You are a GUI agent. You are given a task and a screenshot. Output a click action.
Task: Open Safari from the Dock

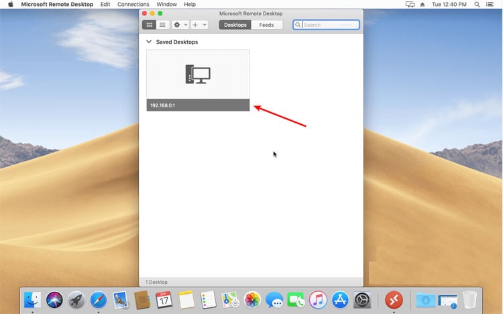pos(98,300)
